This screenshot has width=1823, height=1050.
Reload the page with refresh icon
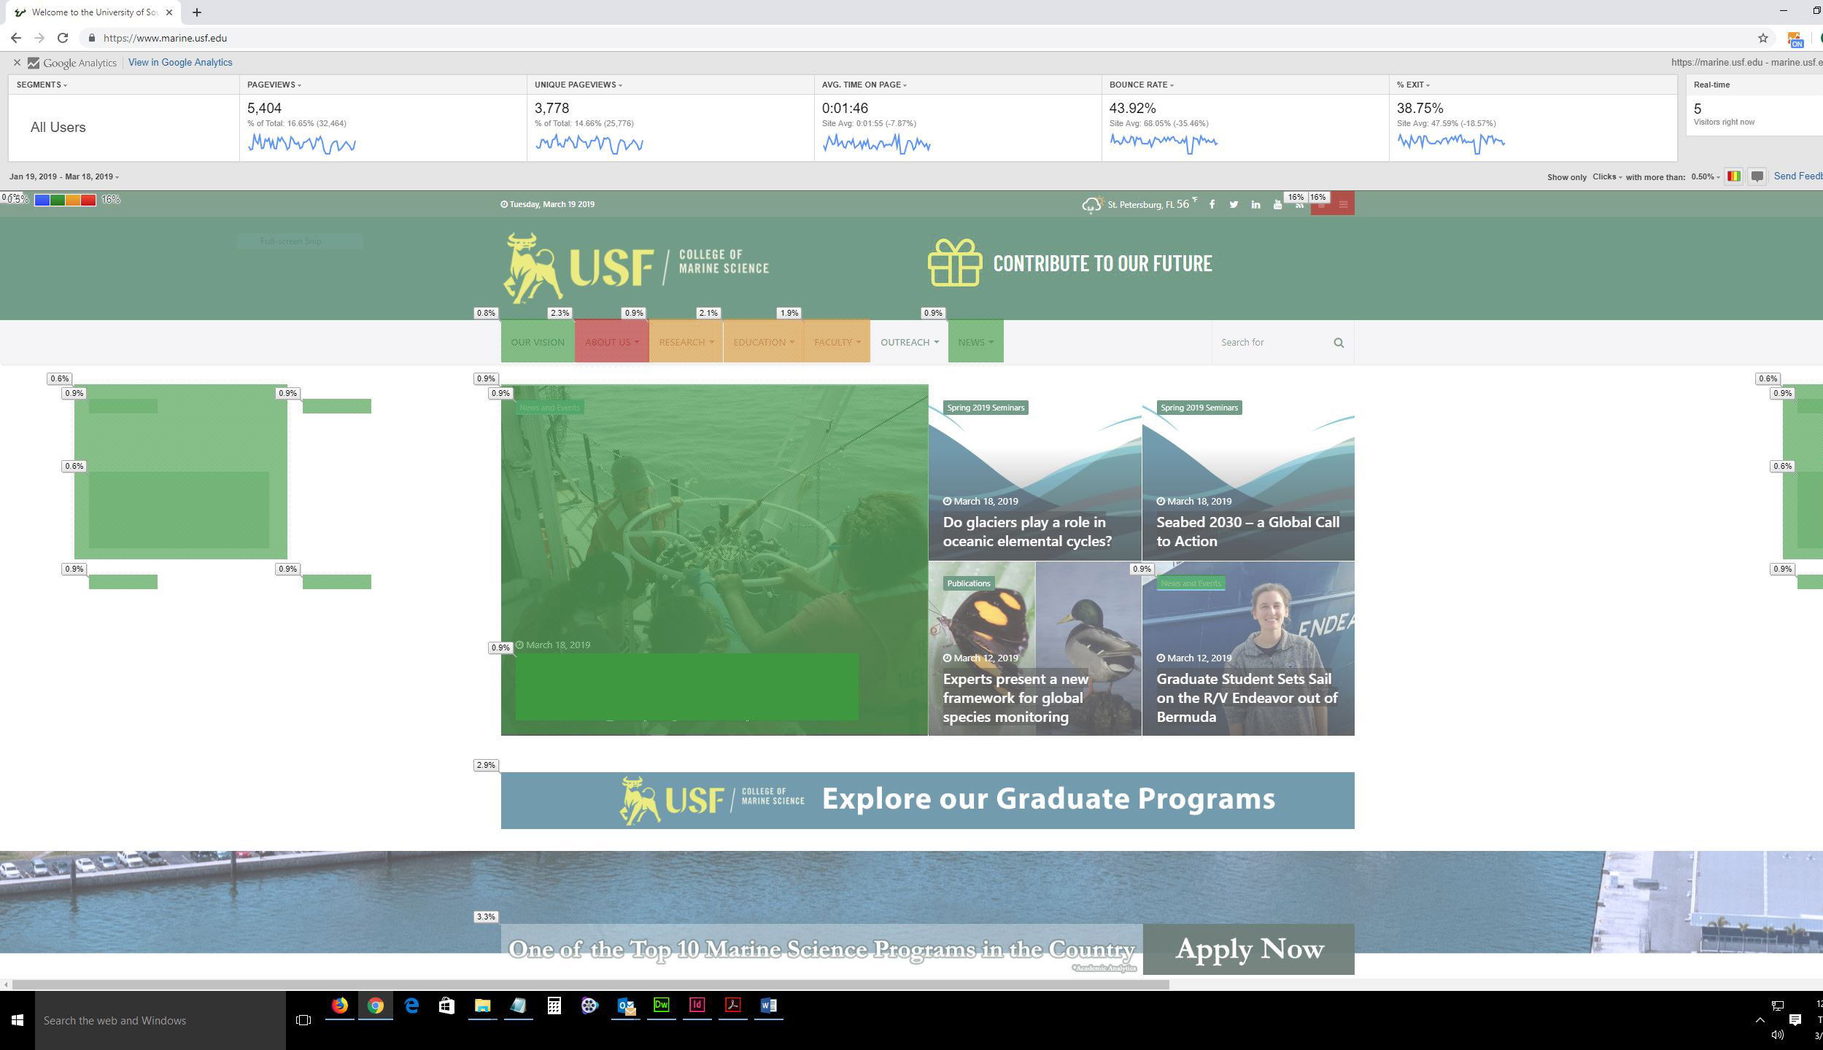coord(63,38)
